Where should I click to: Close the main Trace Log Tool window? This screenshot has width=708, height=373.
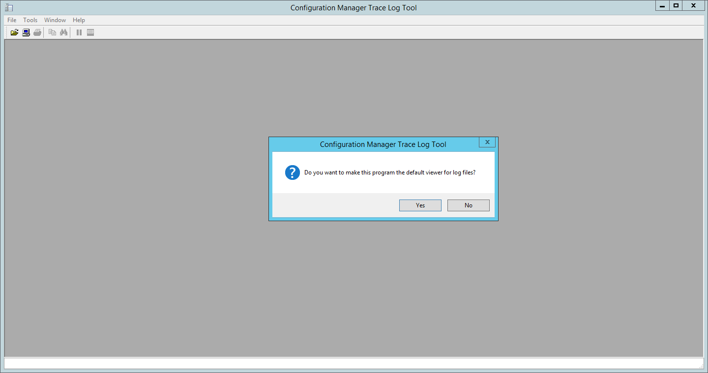click(694, 5)
